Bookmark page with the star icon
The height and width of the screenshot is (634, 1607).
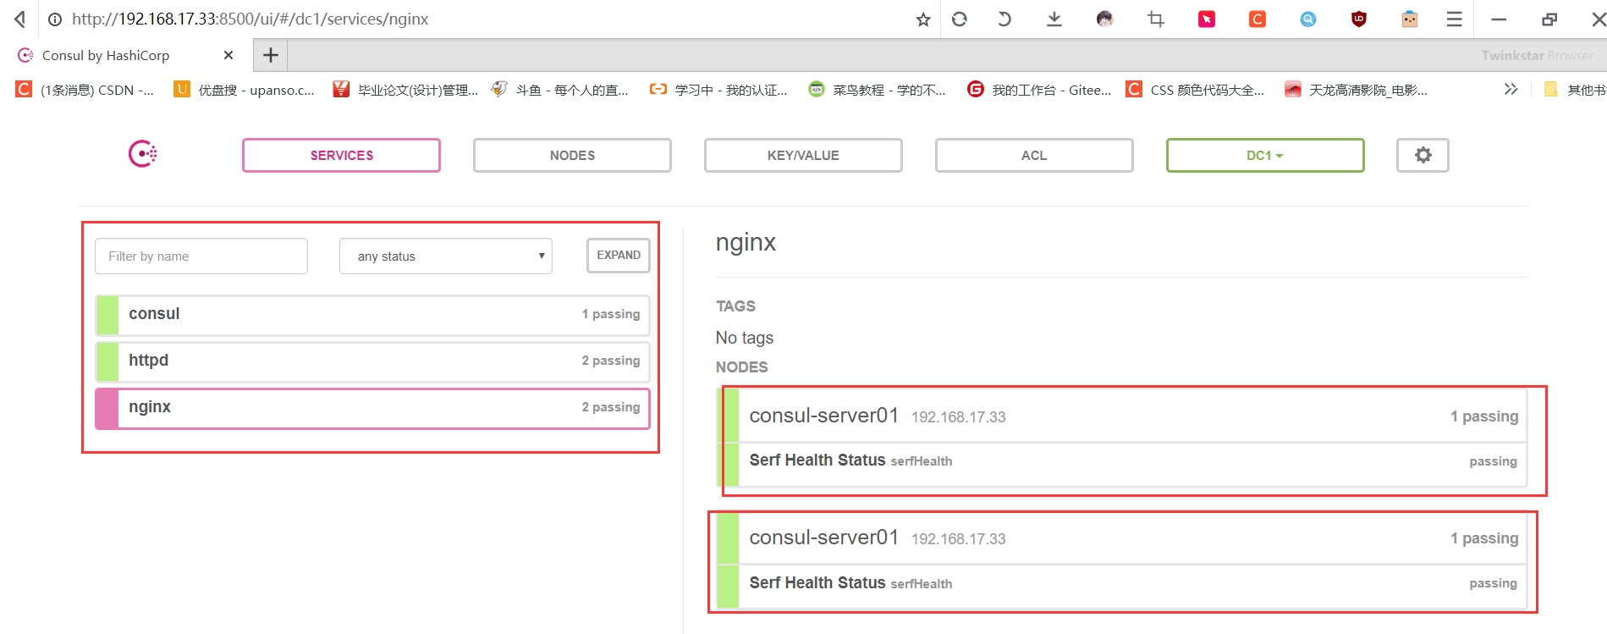coord(923,19)
